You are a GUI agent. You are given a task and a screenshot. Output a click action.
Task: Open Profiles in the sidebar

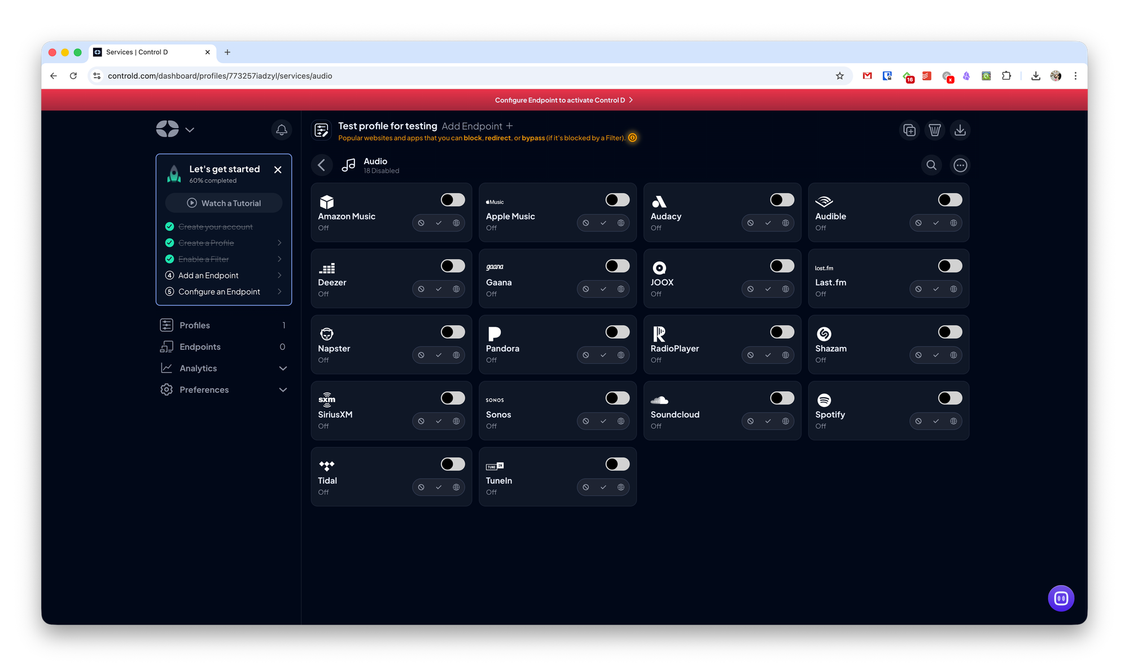pyautogui.click(x=195, y=325)
